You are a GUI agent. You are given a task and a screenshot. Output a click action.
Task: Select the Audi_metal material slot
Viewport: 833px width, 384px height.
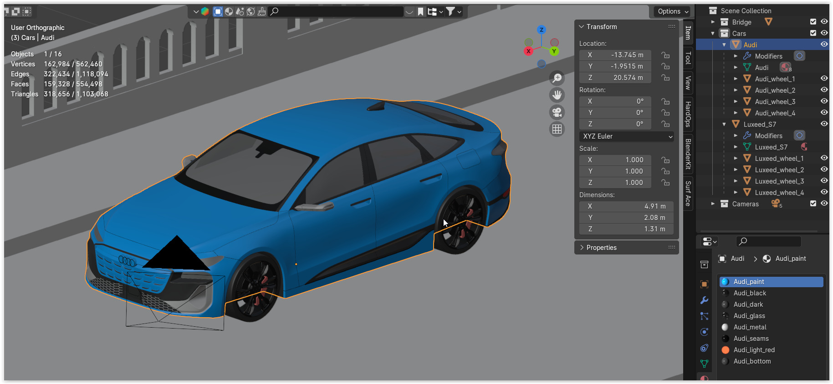click(772, 327)
